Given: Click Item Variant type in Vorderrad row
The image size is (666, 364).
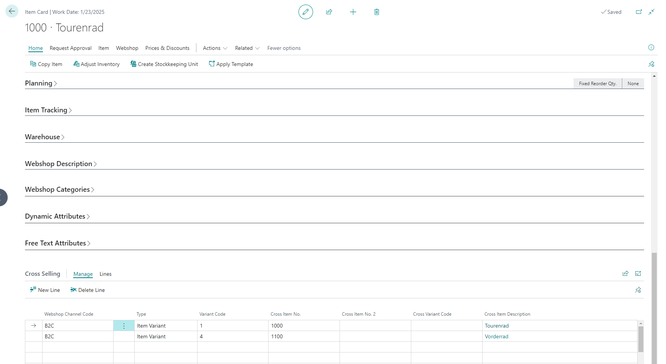Looking at the screenshot, I should pyautogui.click(x=166, y=336).
